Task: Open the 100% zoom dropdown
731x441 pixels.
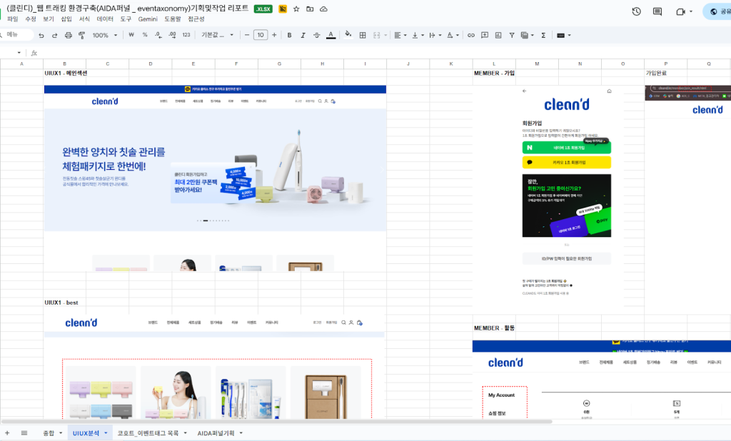Action: (104, 35)
